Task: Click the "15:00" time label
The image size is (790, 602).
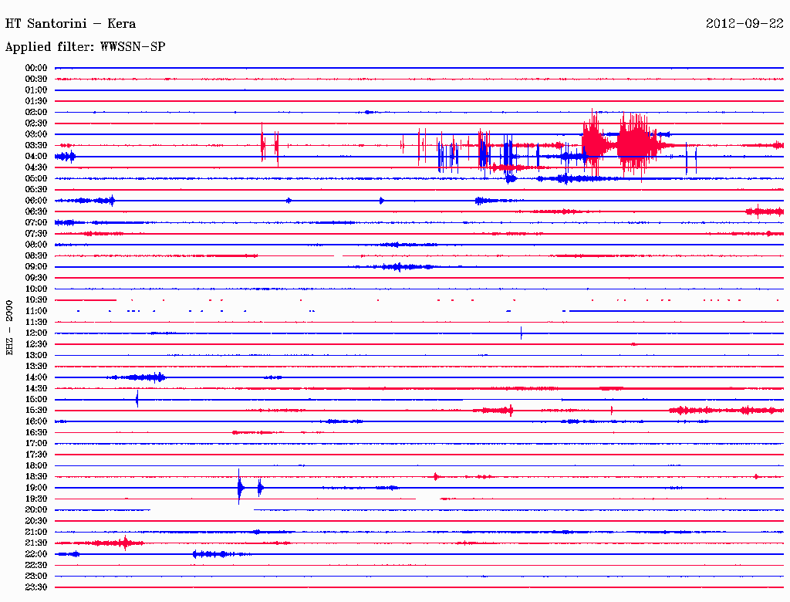Action: (36, 400)
